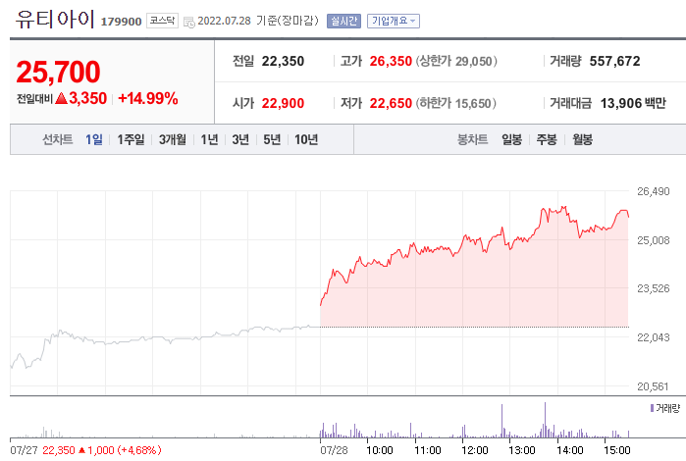
Task: Click the 15:00 time label on axis
Action: click(x=617, y=450)
